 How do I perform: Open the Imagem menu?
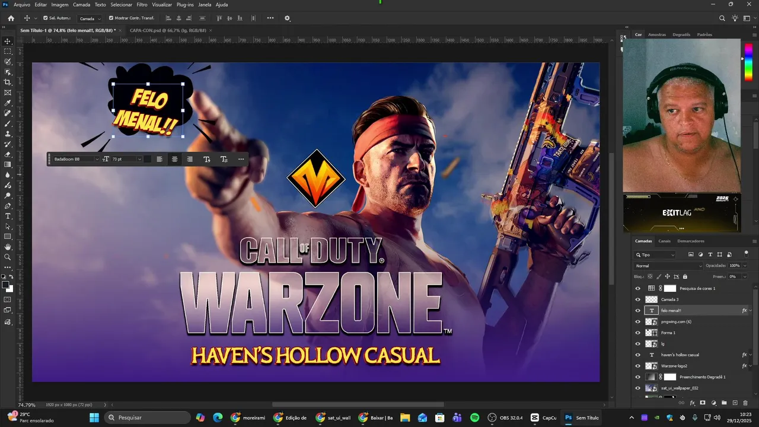click(x=60, y=4)
